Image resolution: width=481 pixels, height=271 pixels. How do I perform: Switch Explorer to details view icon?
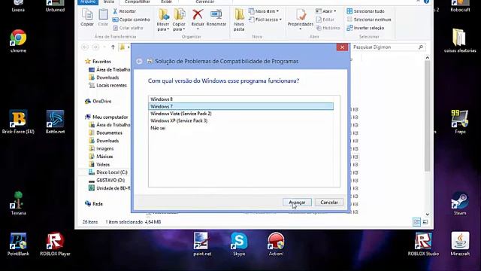coord(416,222)
